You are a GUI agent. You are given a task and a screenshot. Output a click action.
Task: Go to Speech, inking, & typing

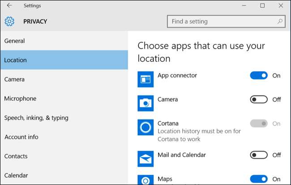pos(36,118)
